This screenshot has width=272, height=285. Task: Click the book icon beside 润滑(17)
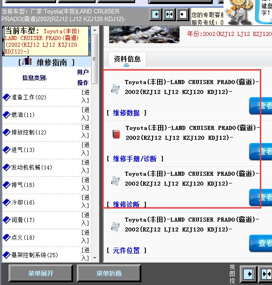(x=7, y=220)
